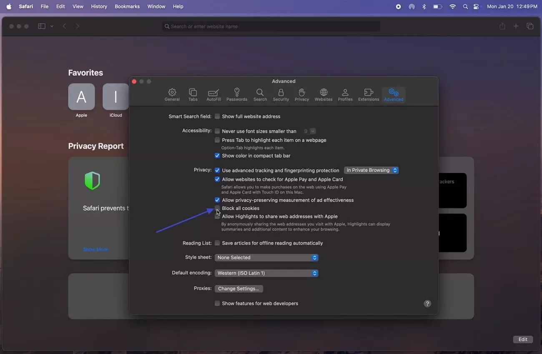Open the Websites settings pane

tap(323, 95)
